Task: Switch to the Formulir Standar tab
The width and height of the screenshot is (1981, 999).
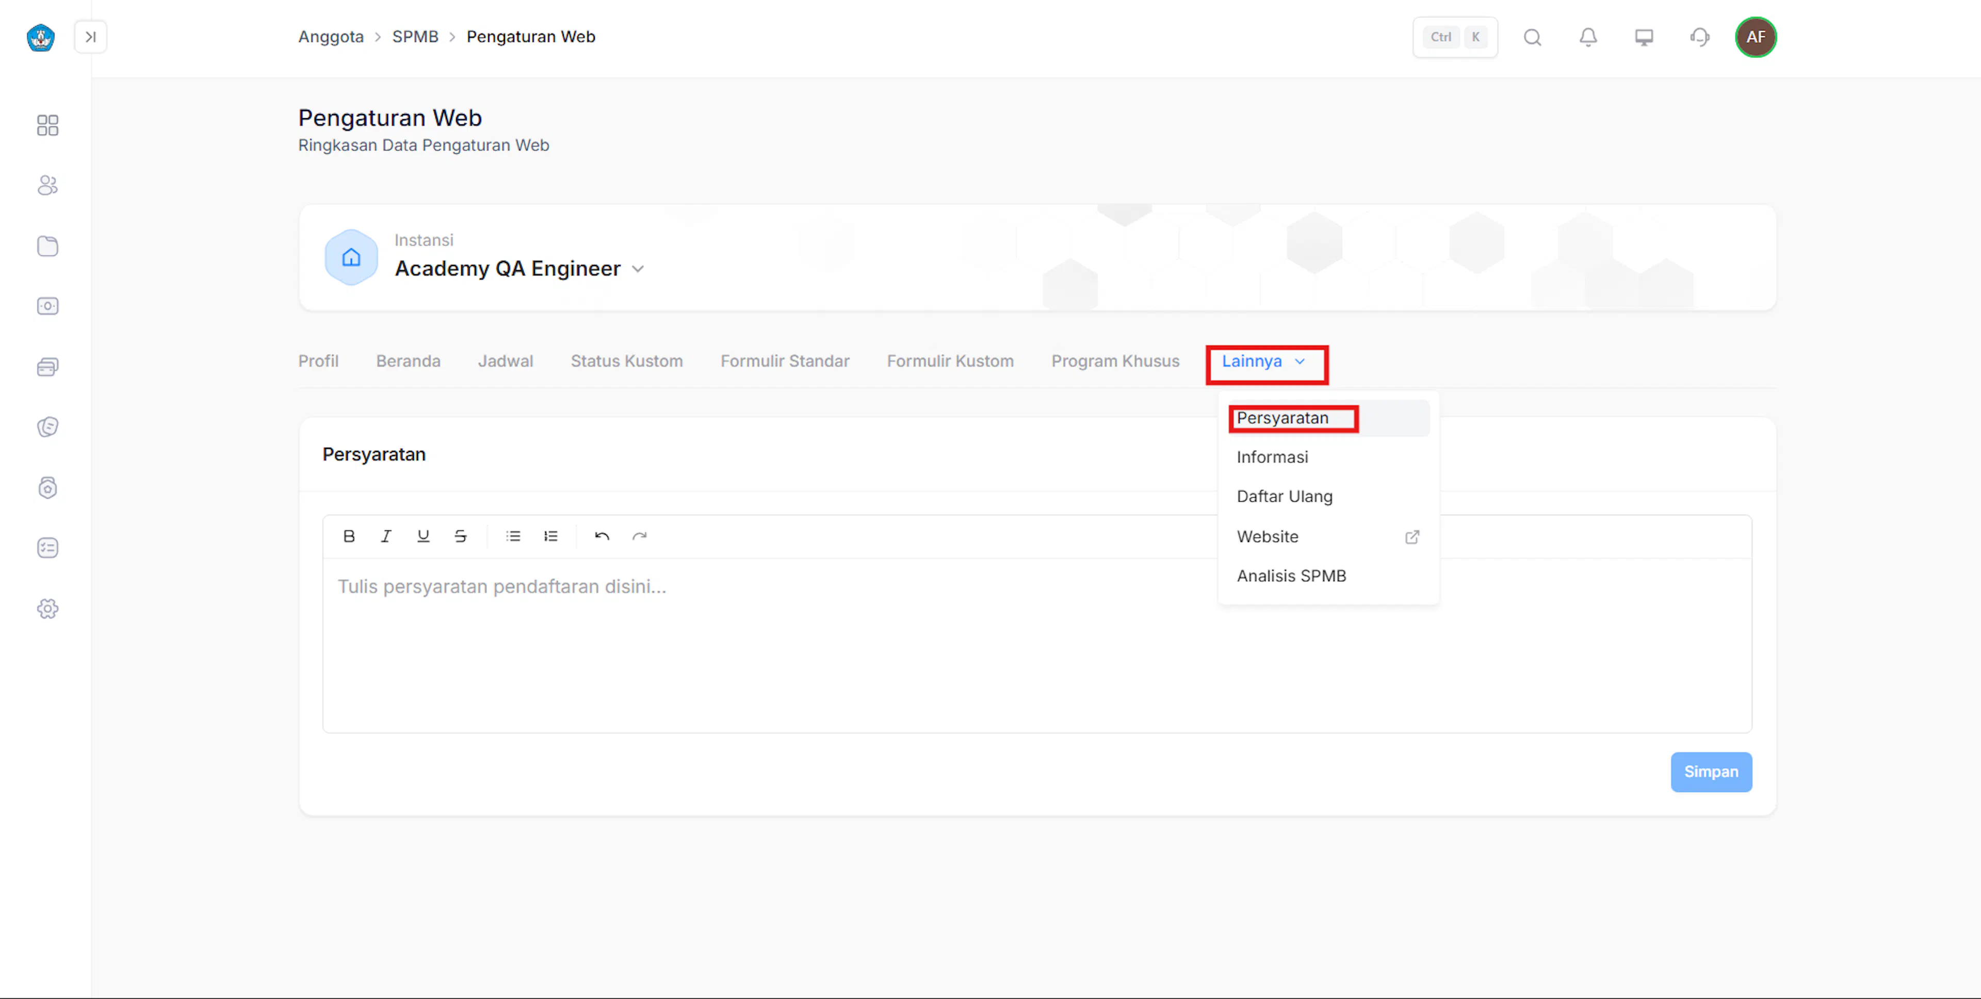Action: coord(785,362)
